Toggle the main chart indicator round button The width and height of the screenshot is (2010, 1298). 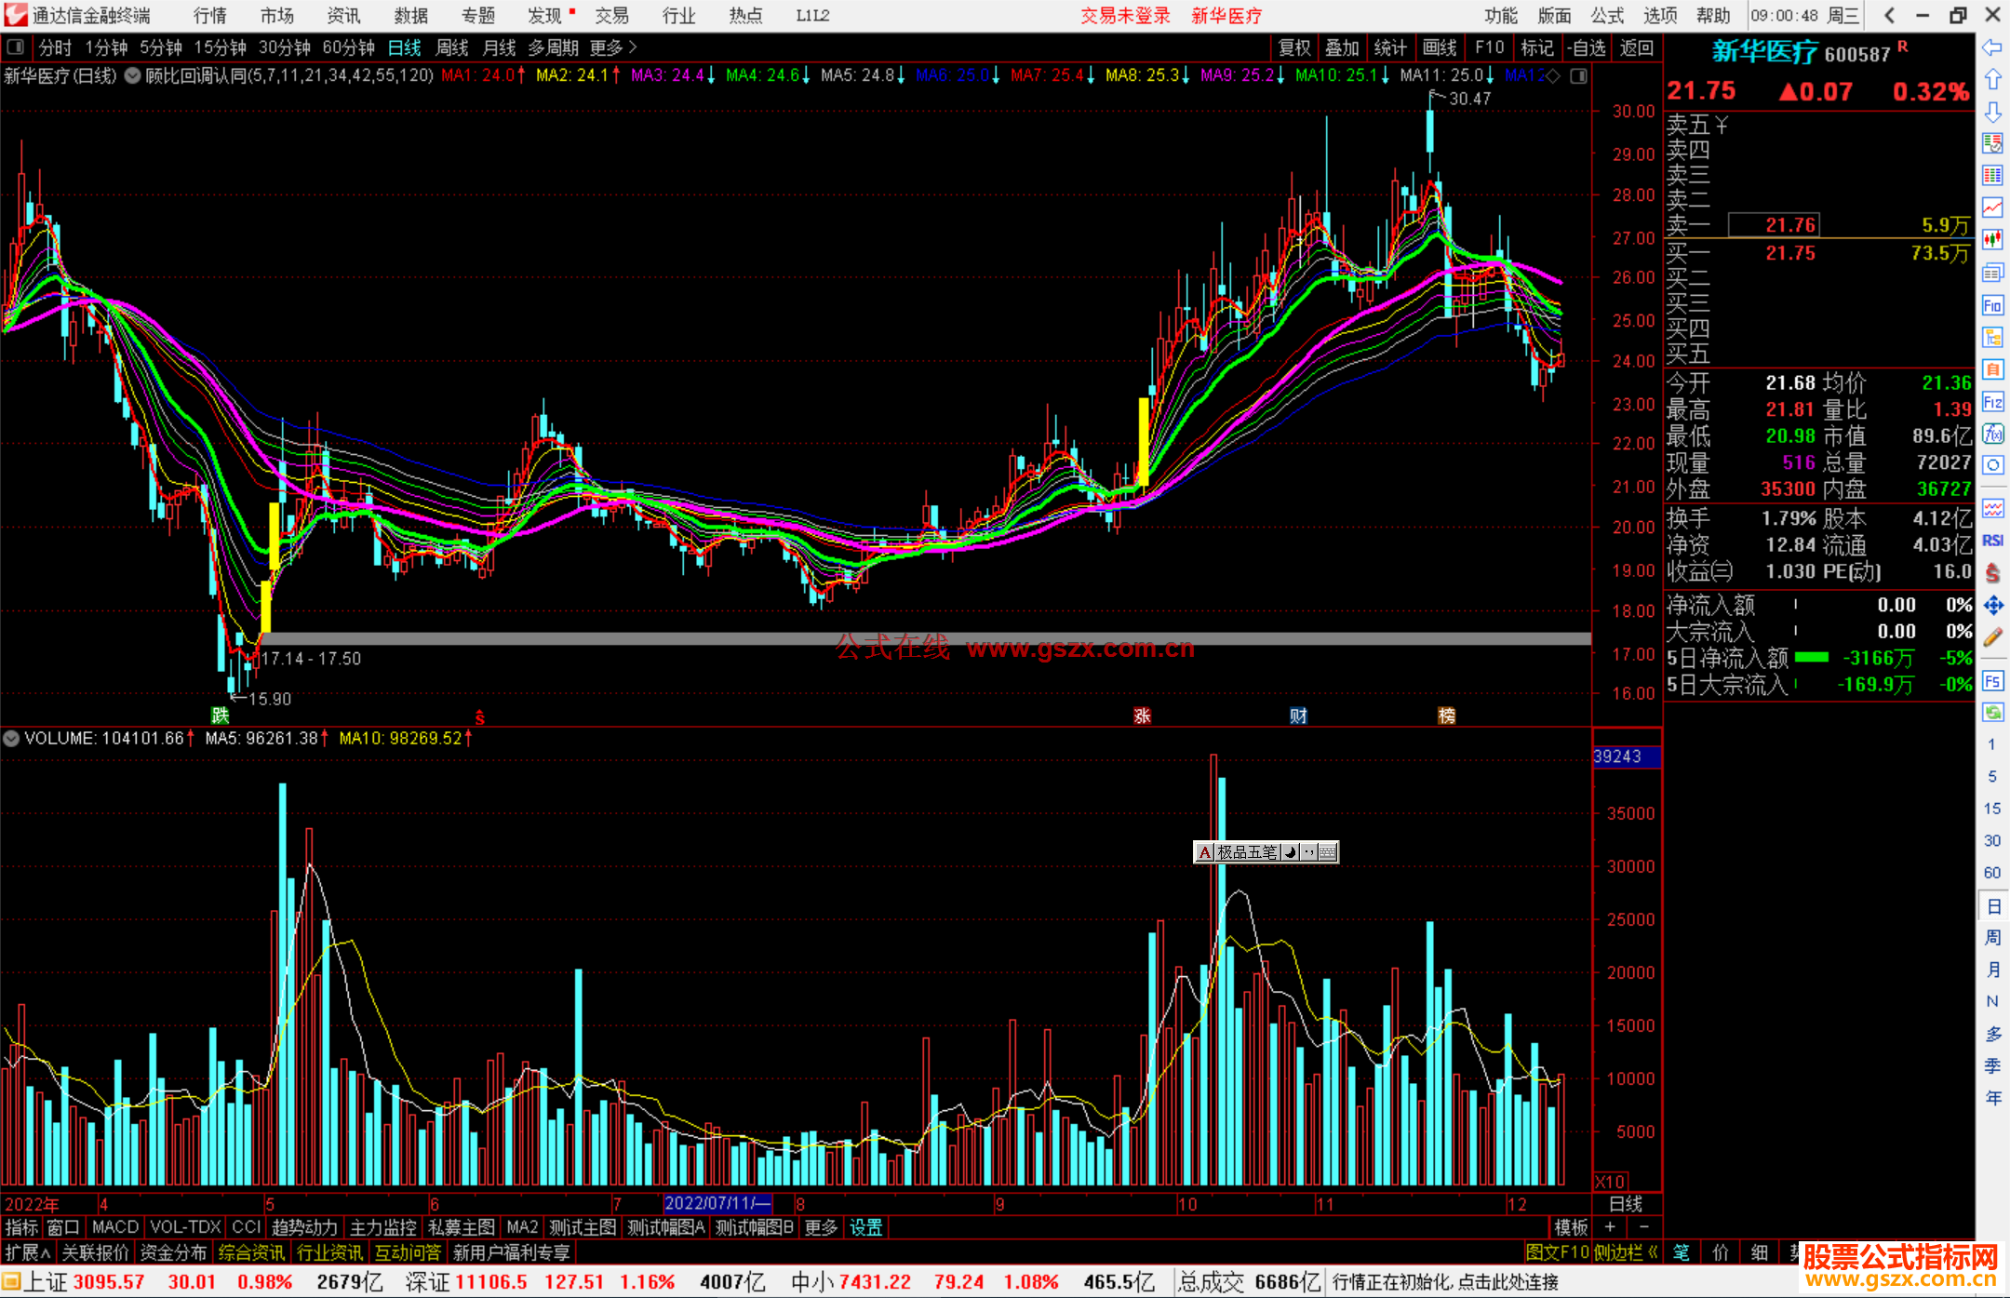pos(133,75)
